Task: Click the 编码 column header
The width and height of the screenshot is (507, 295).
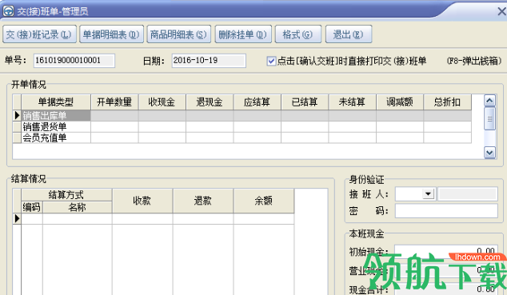Action: [x=32, y=207]
